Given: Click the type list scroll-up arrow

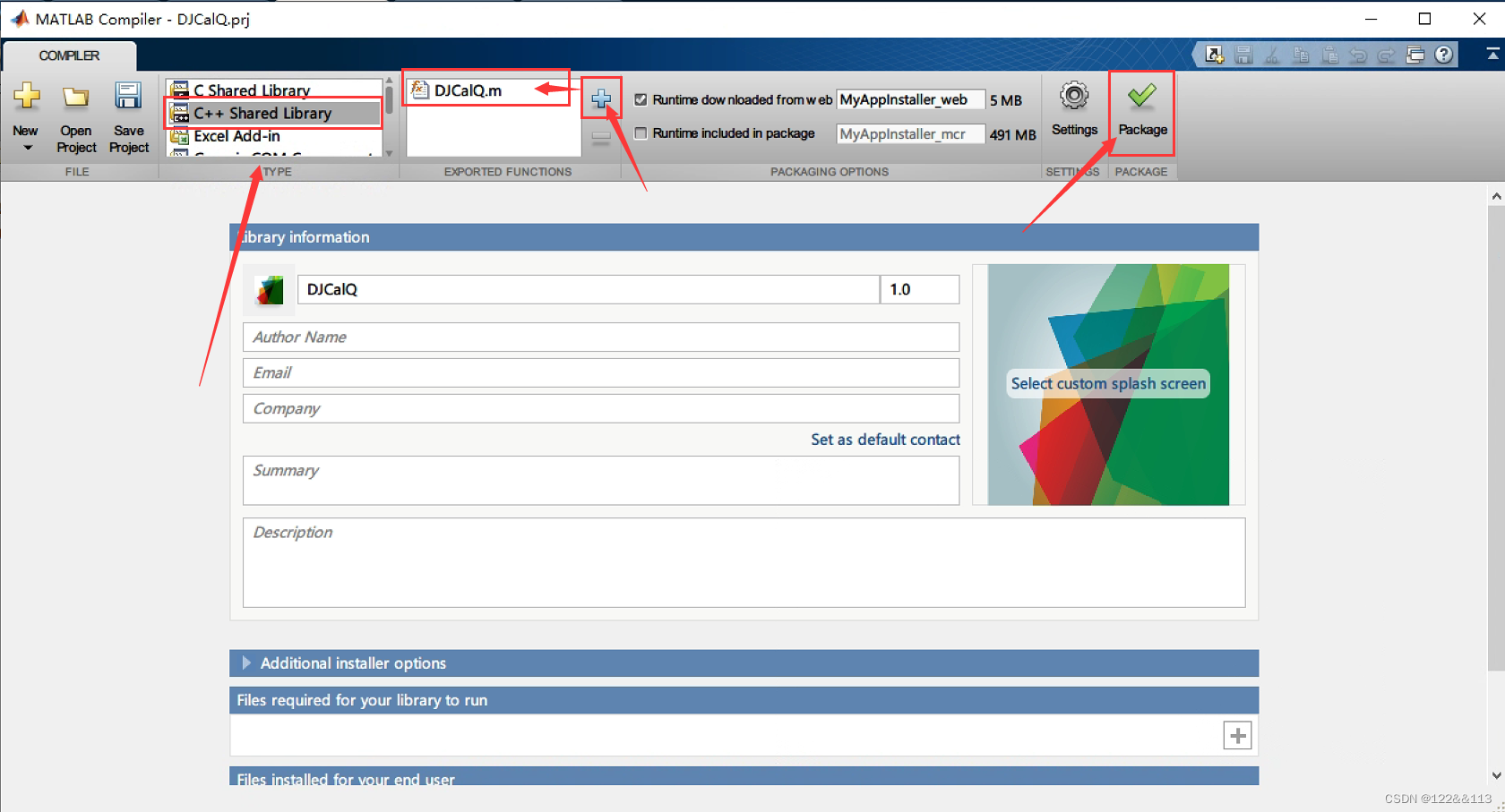Looking at the screenshot, I should click(389, 81).
